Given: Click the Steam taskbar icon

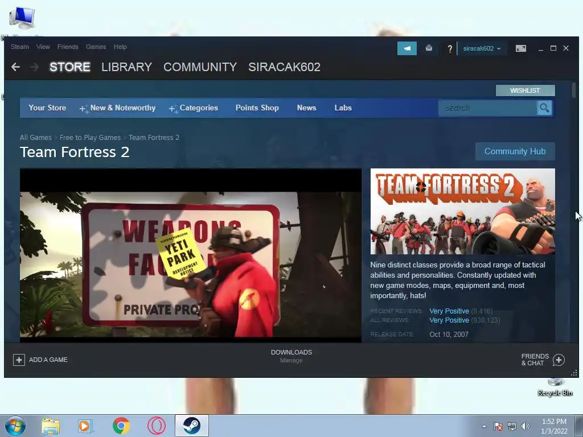Looking at the screenshot, I should click(x=191, y=426).
